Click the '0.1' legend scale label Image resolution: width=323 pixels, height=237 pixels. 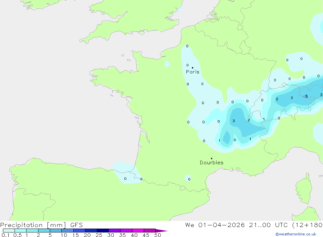5,235
